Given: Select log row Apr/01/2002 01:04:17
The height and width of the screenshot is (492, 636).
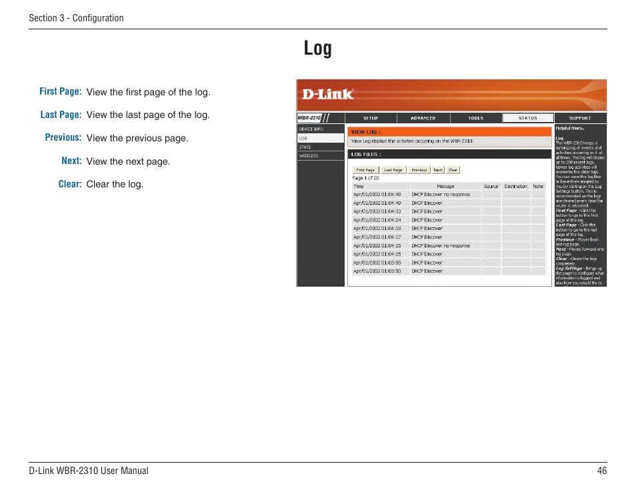Looking at the screenshot, I should [x=449, y=237].
